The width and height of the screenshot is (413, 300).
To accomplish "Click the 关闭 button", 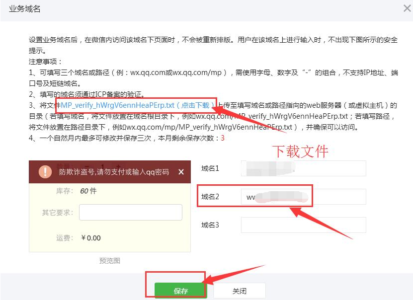I will 239,291.
